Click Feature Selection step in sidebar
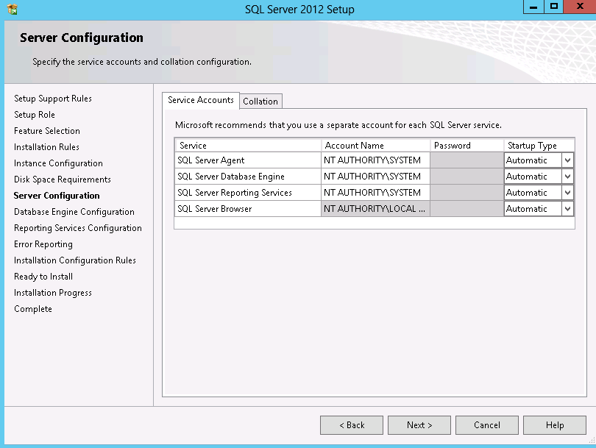Viewport: 596px width, 448px height. coord(47,131)
